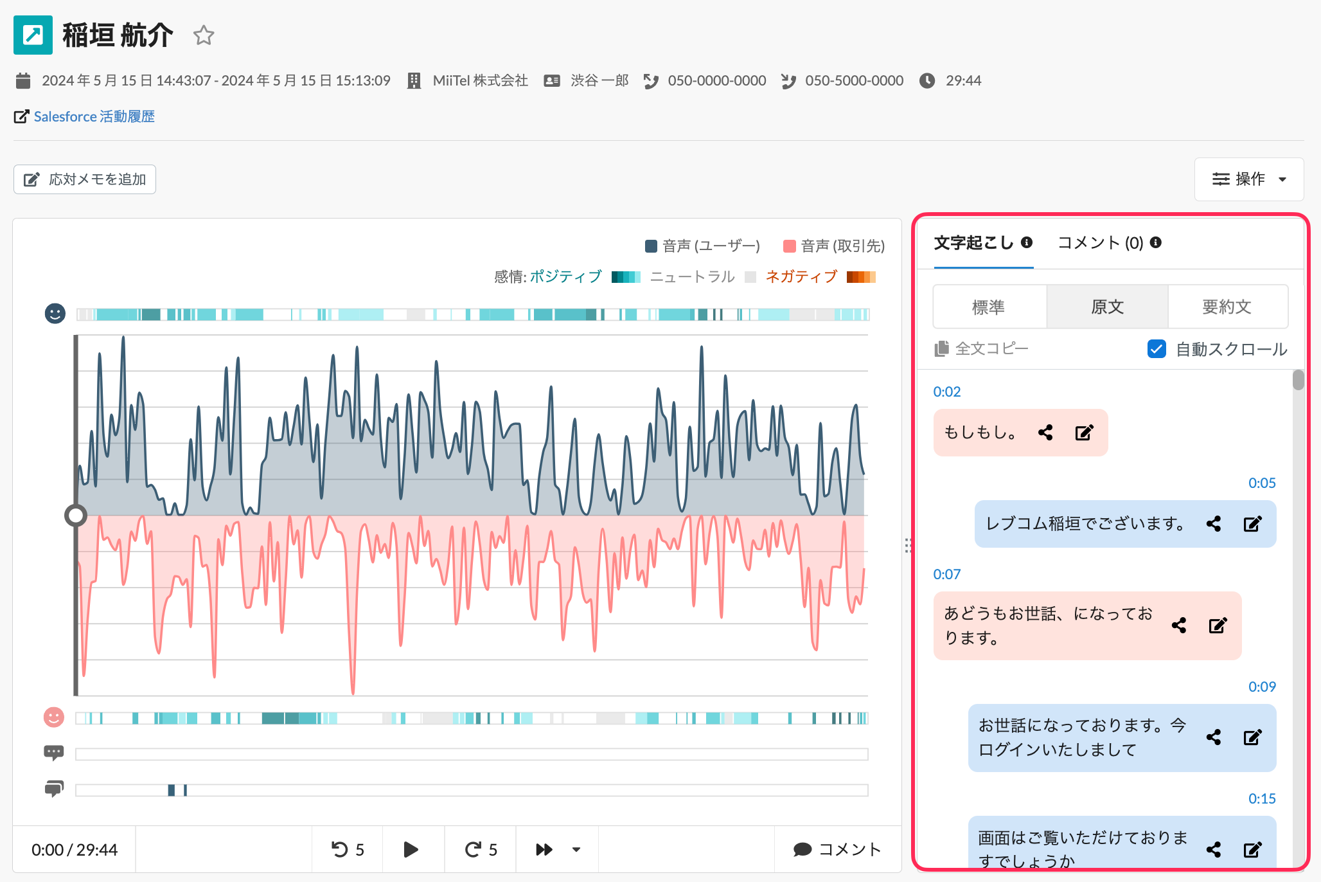
Task: Click the company name MiiTel 株式会社
Action: tap(481, 81)
